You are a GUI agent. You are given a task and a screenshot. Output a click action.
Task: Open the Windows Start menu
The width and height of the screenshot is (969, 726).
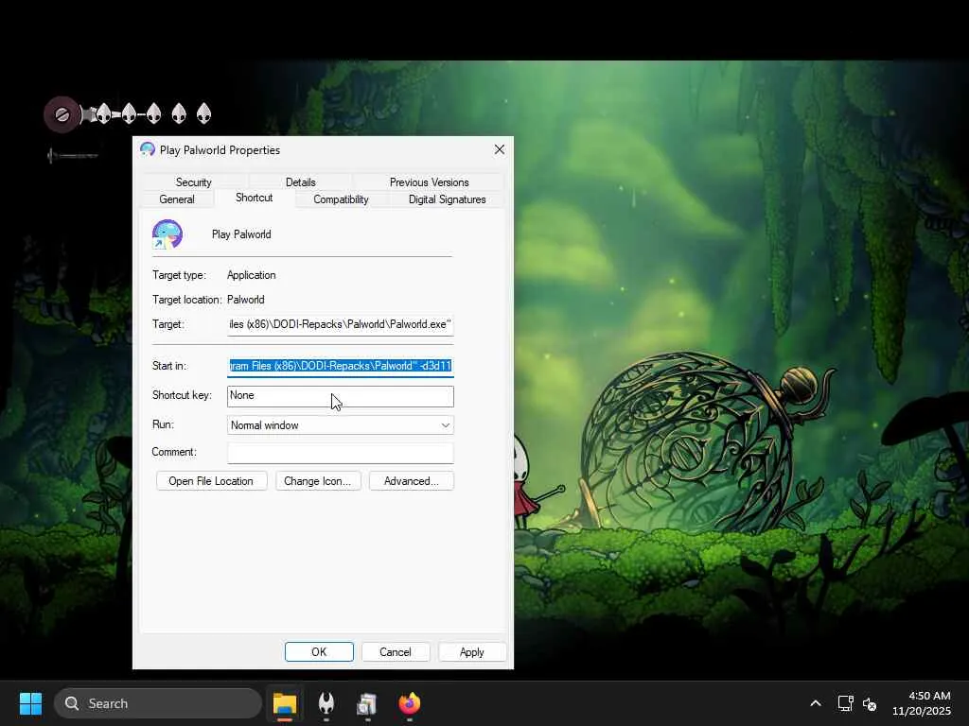pyautogui.click(x=30, y=703)
